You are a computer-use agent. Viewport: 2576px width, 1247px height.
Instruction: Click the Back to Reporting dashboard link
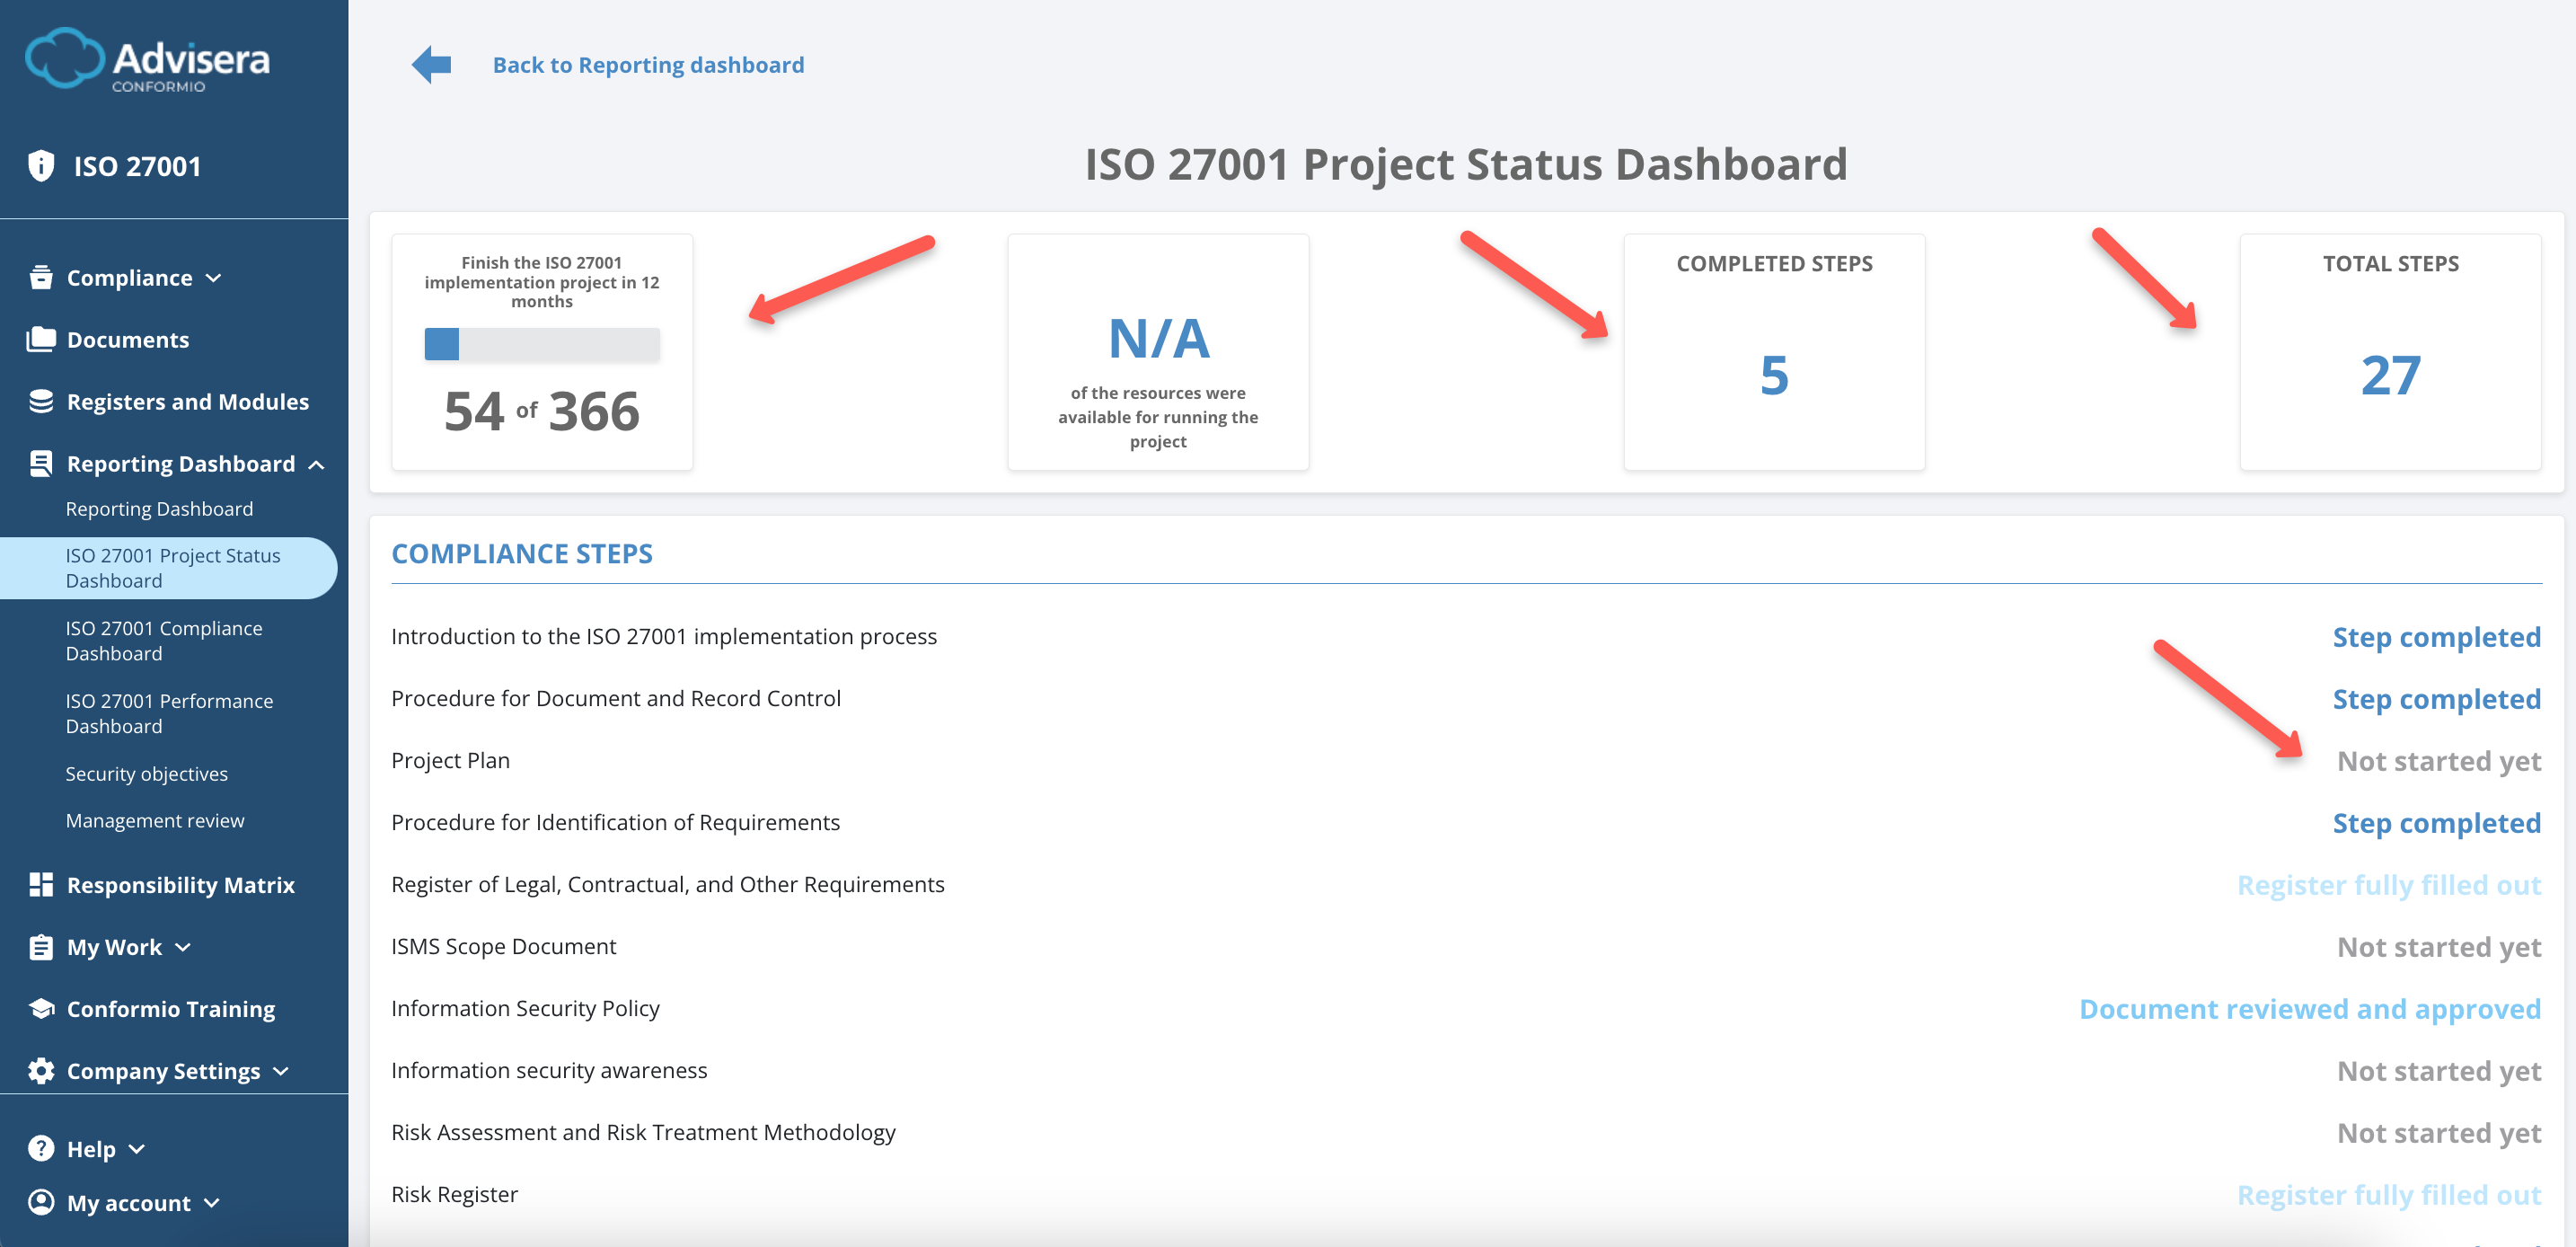pos(648,64)
